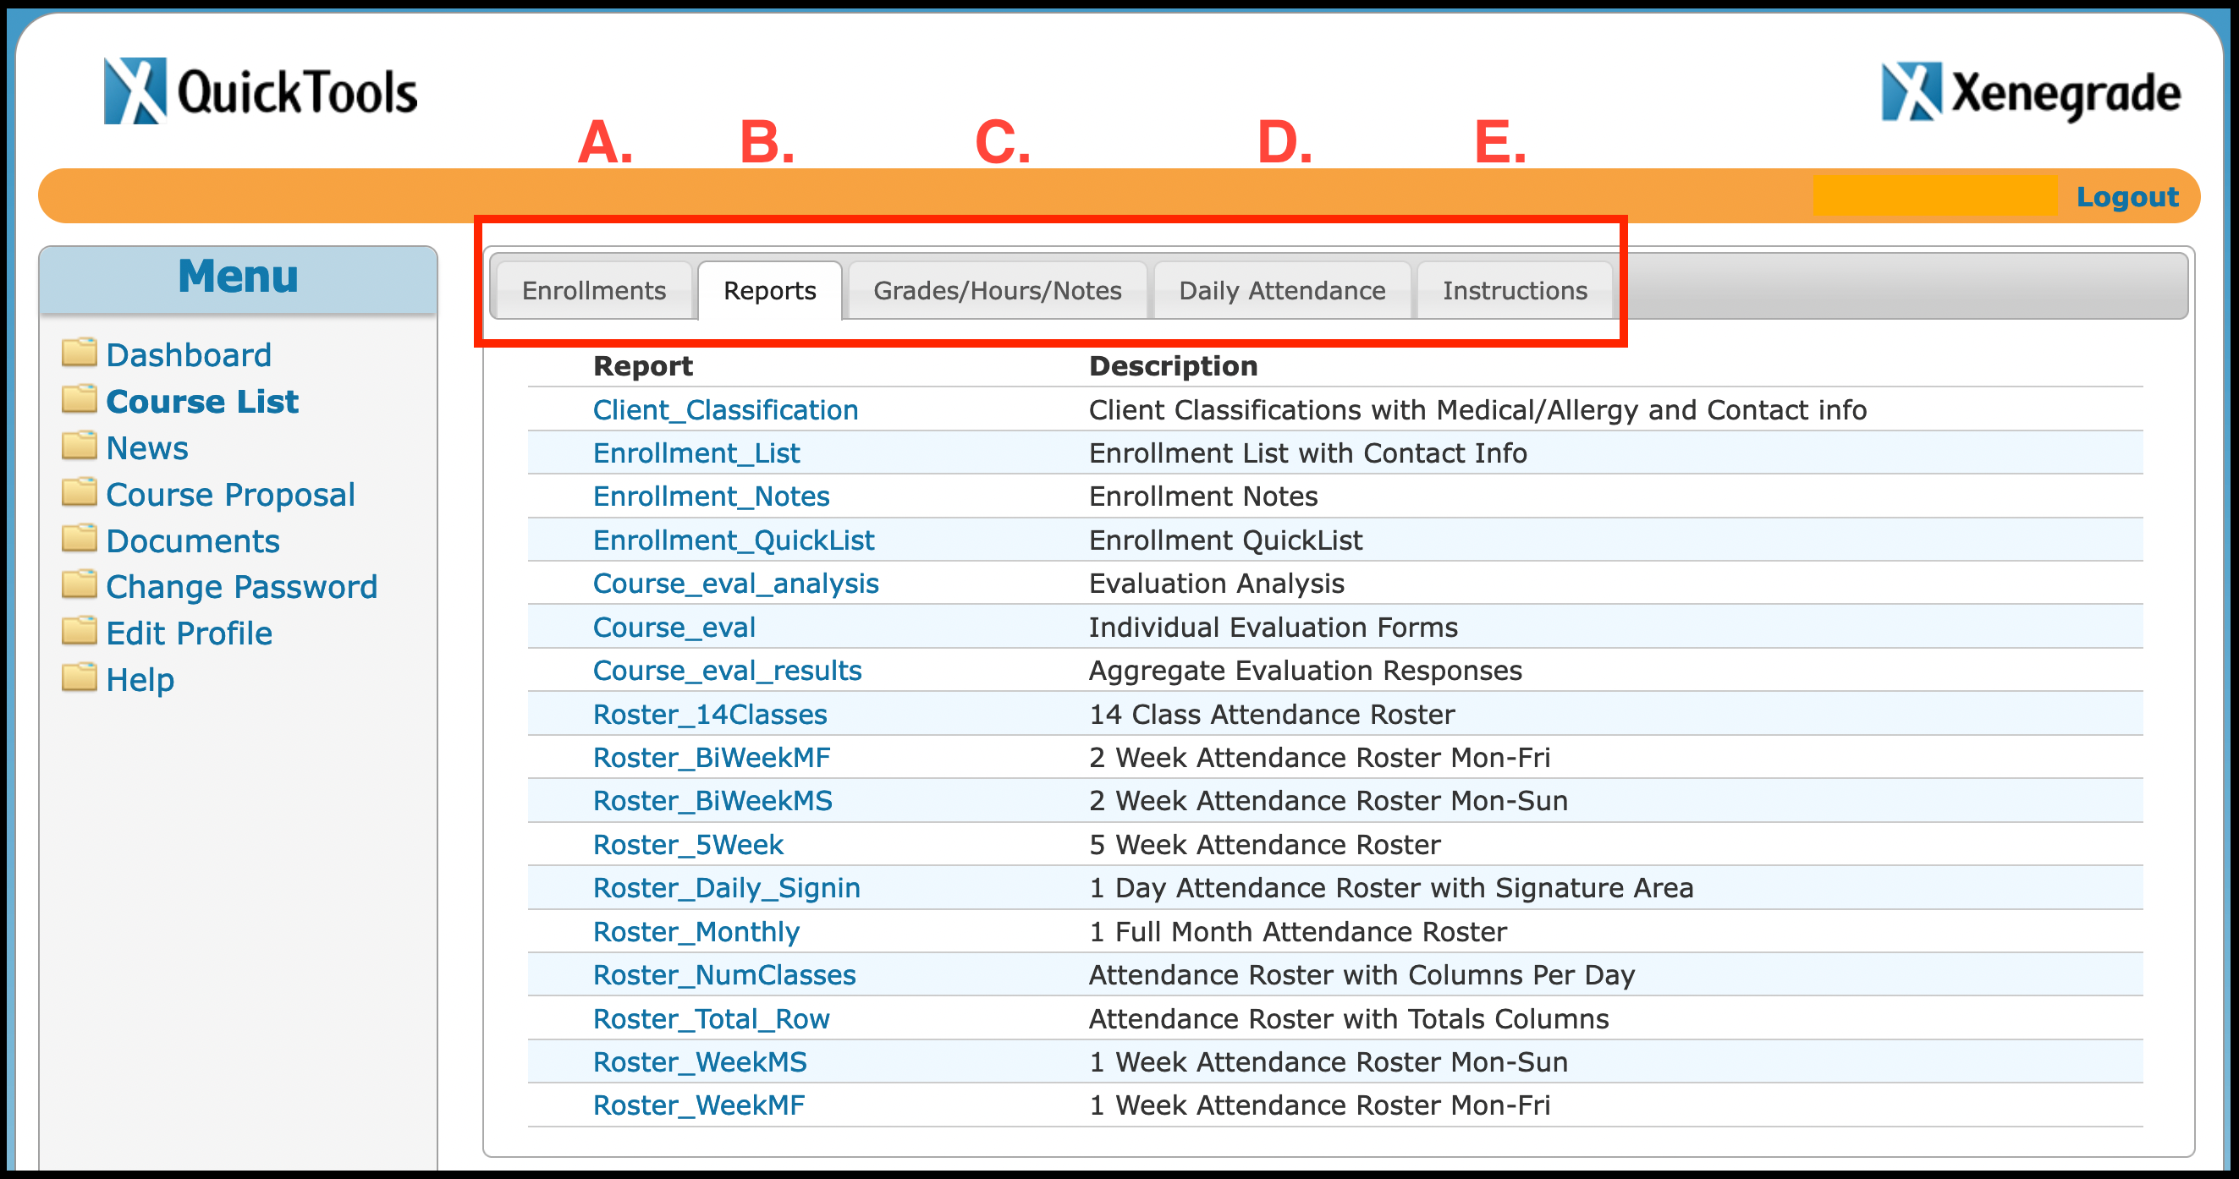Click the folder icon next to Course List

coord(80,399)
